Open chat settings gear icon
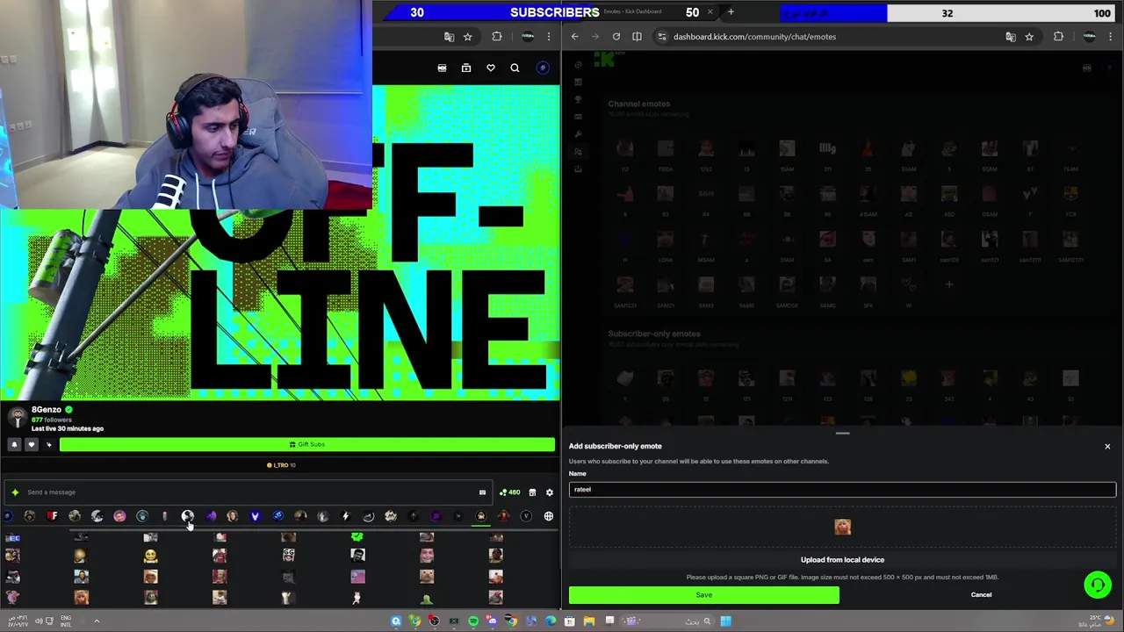Viewport: 1124px width, 632px height. pos(550,492)
